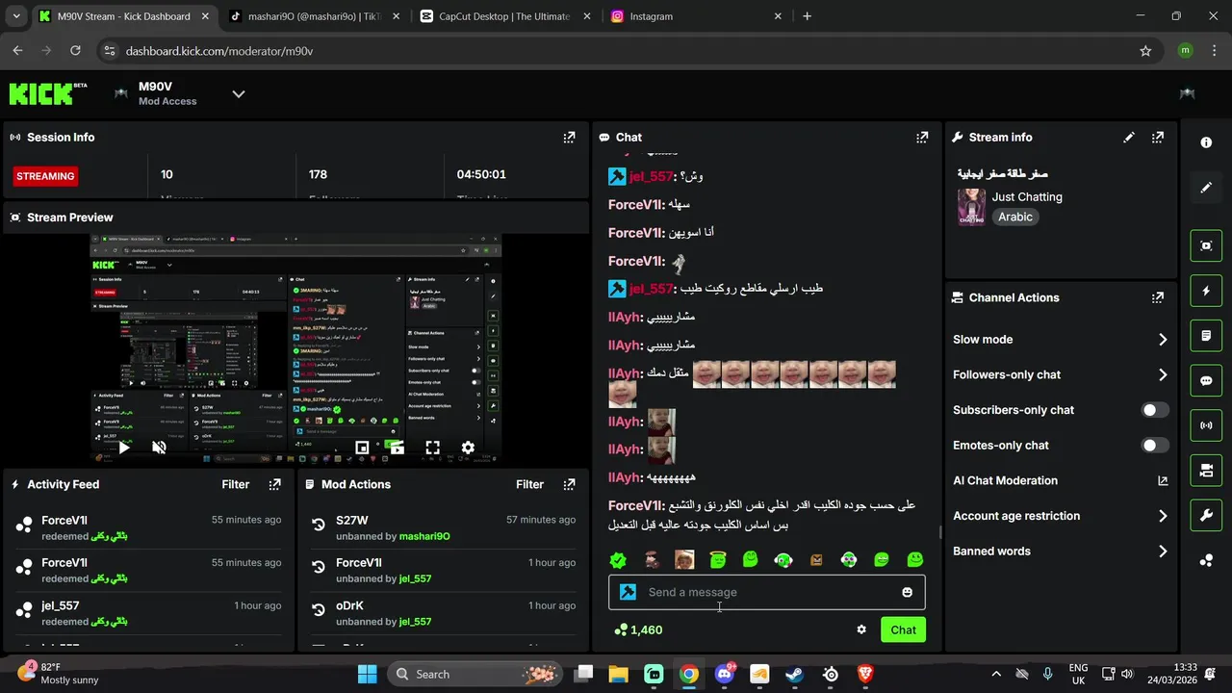Image resolution: width=1232 pixels, height=693 pixels.
Task: Click jel_557 username in ForceV1l unban row
Action: coord(415,578)
